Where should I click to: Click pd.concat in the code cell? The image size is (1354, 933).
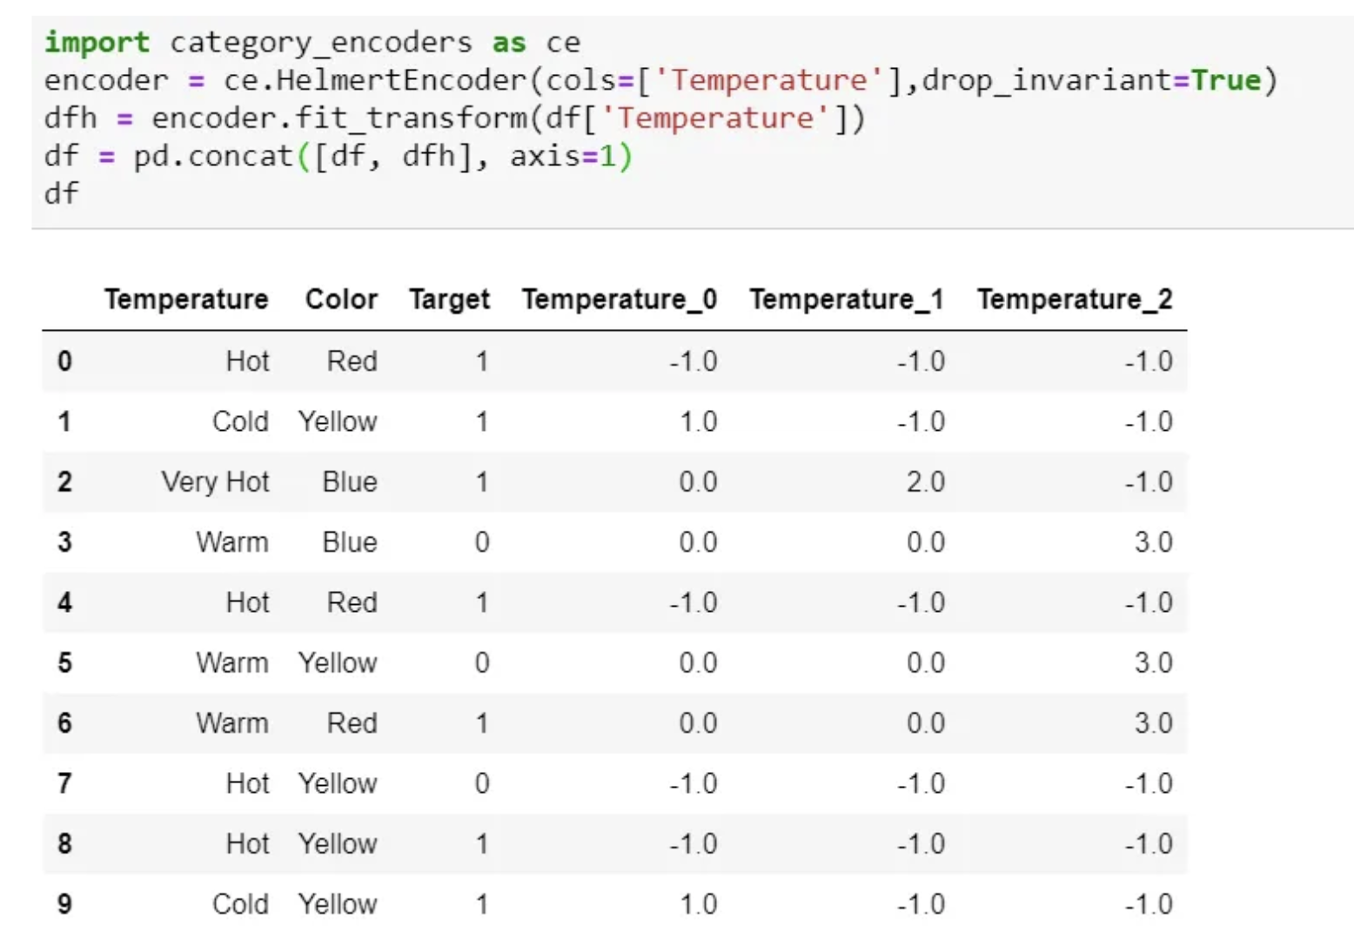pos(213,156)
